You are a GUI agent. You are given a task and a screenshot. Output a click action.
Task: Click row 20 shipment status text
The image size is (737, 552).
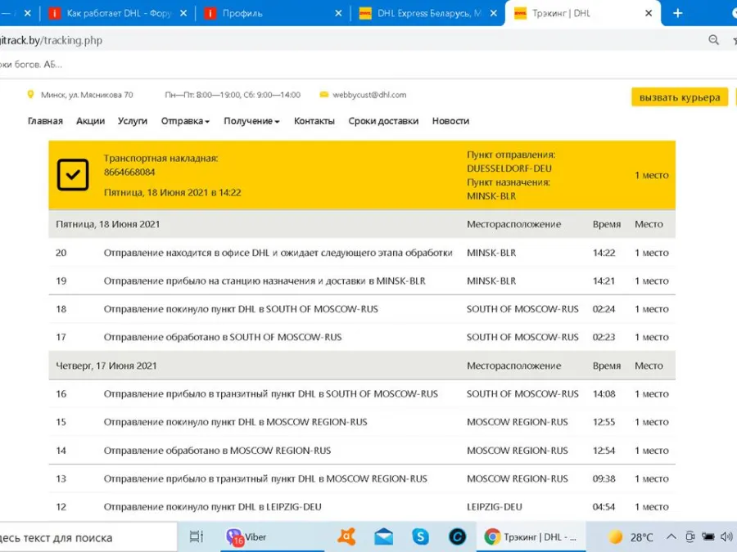point(278,253)
